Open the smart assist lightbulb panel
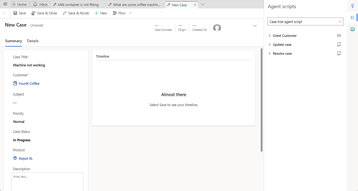 (x=353, y=6)
